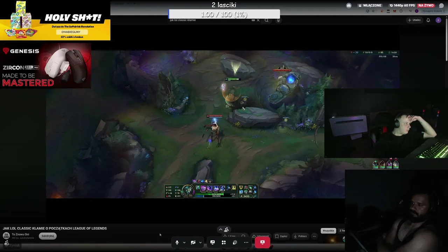
Task: Open the chat bubble icon
Action: 441,6
